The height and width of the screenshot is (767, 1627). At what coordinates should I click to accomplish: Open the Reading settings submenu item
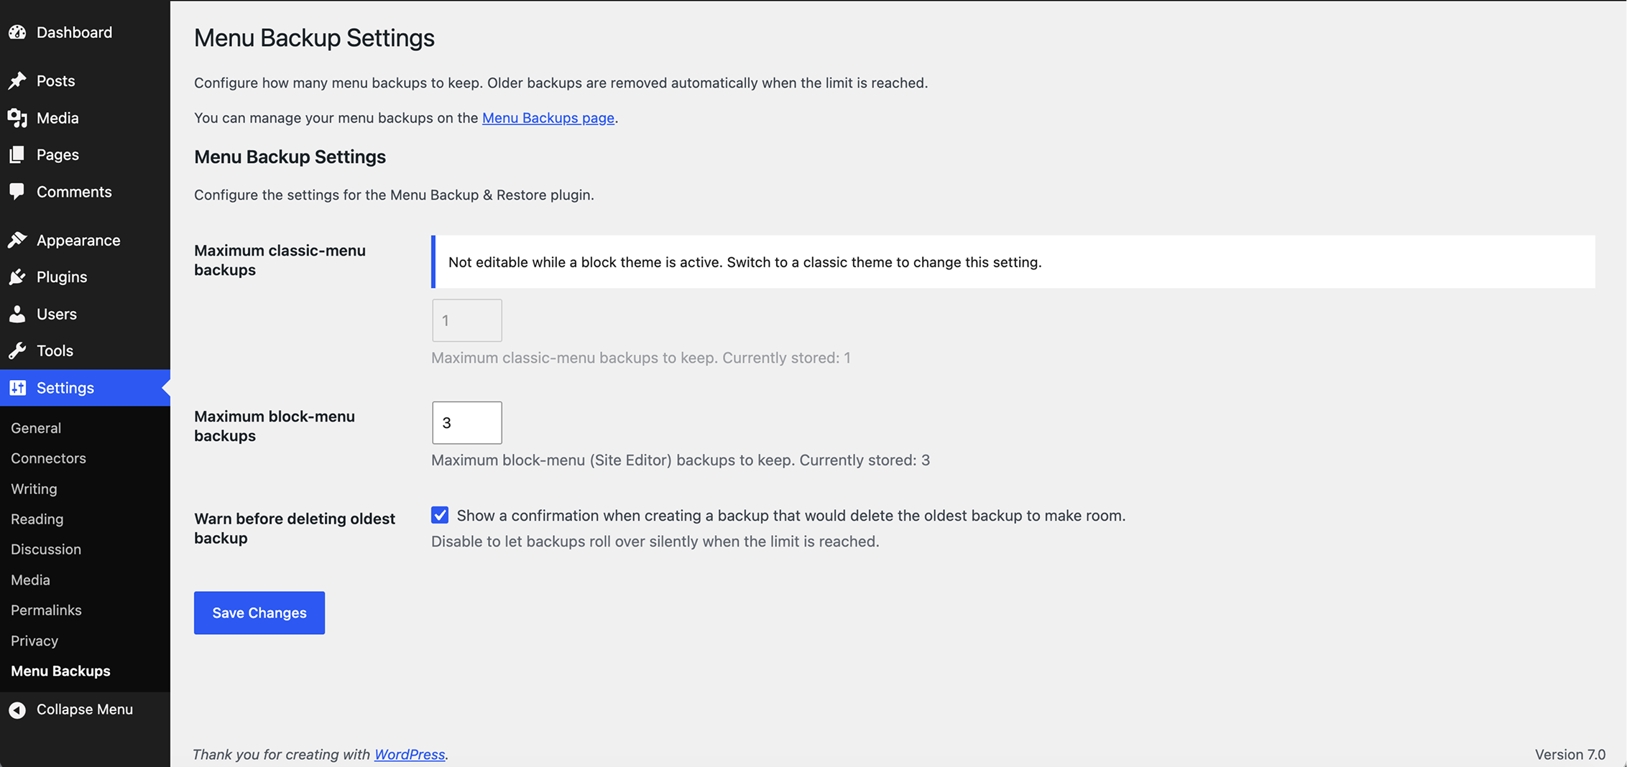coord(37,519)
